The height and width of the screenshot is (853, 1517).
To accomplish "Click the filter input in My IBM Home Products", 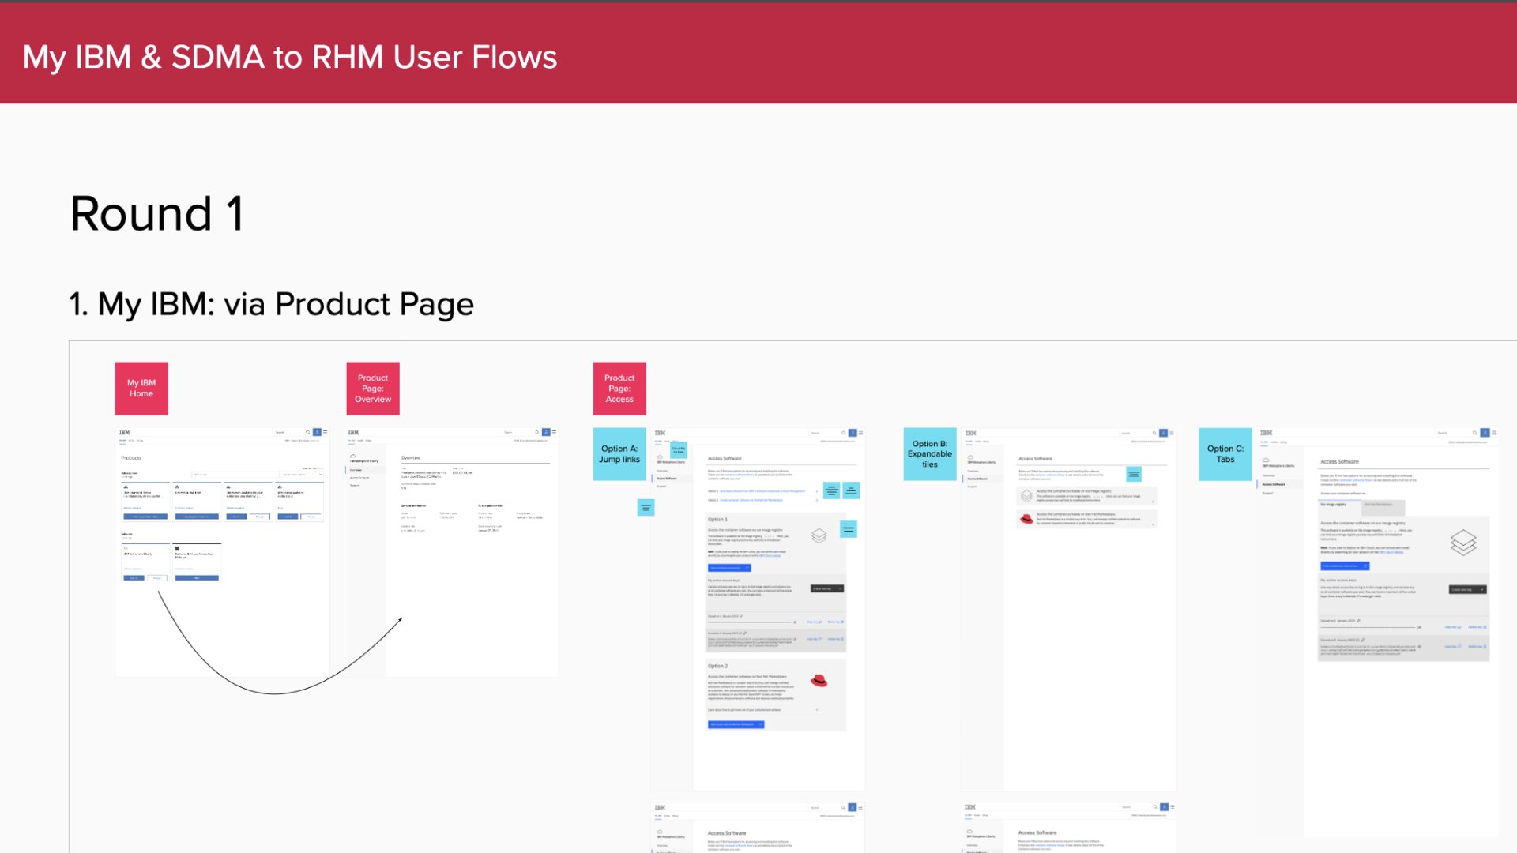I will click(235, 475).
